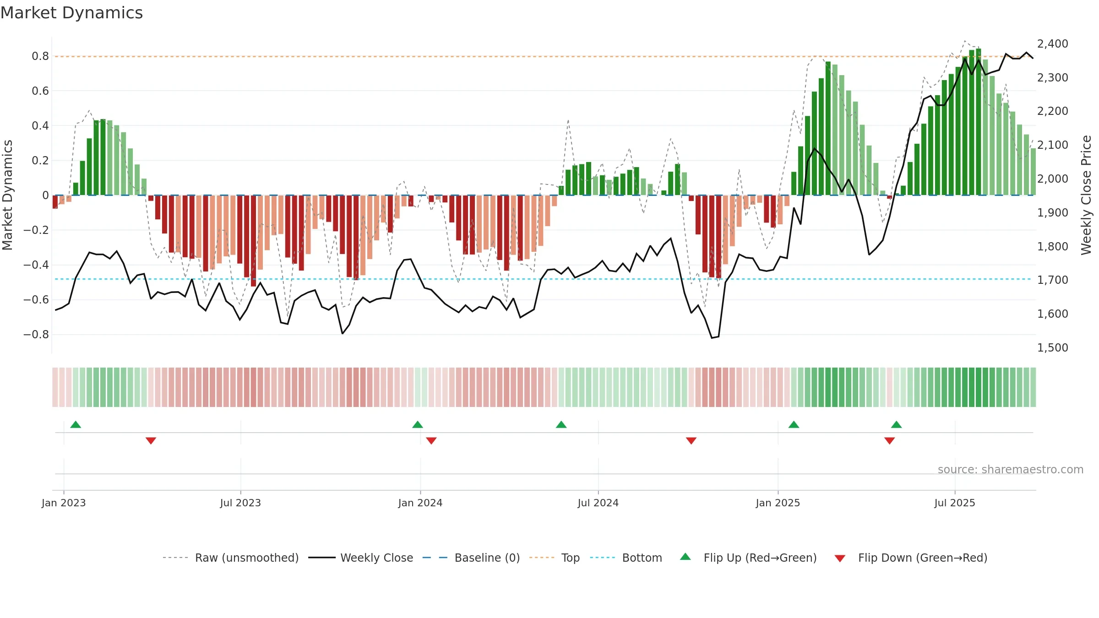Click the Jul 2025 x-axis label

click(955, 503)
